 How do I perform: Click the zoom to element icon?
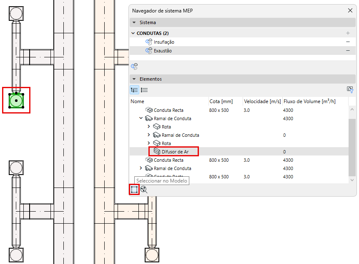[144, 190]
